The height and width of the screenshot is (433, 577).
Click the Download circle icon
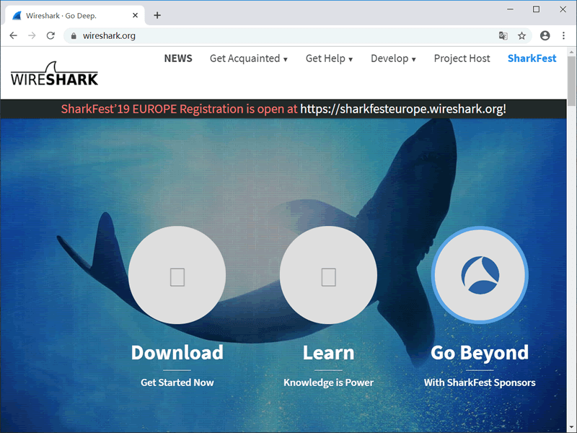click(177, 276)
